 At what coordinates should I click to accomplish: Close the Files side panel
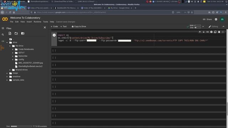45,27
